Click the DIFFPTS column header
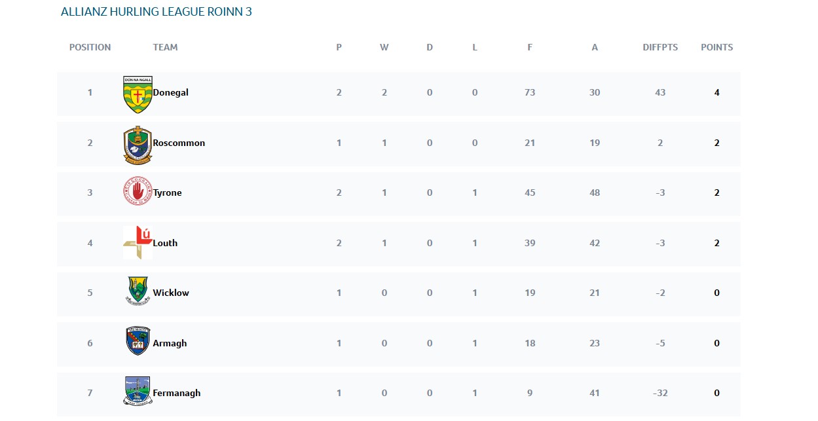Screen dimensions: 818x421 click(660, 47)
